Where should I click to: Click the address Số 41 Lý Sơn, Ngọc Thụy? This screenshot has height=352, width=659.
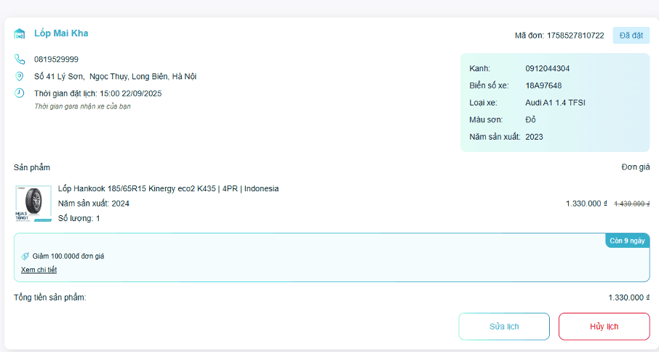pos(115,76)
